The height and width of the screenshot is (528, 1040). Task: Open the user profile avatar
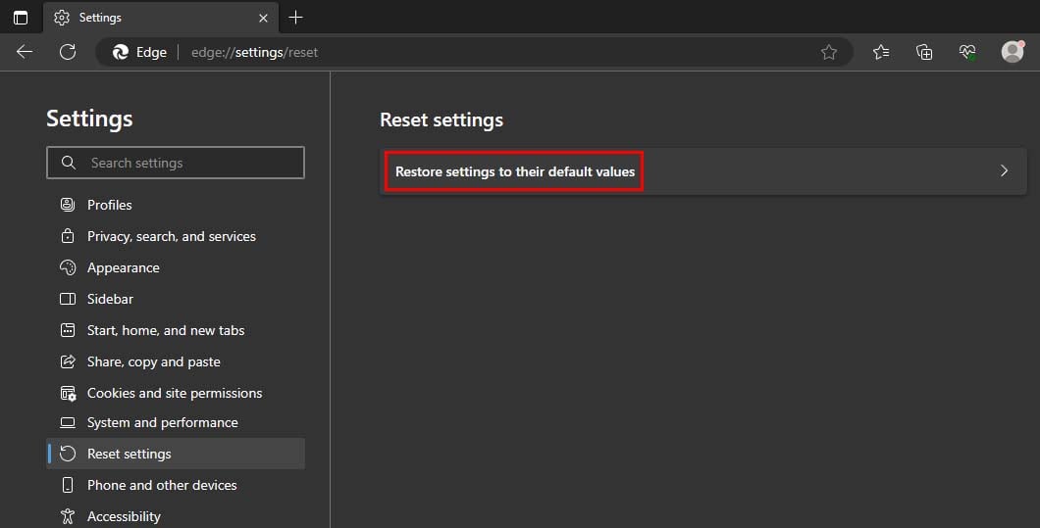(1013, 51)
